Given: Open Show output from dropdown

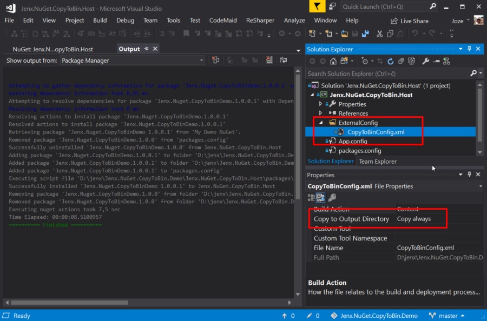Looking at the screenshot, I should [133, 61].
